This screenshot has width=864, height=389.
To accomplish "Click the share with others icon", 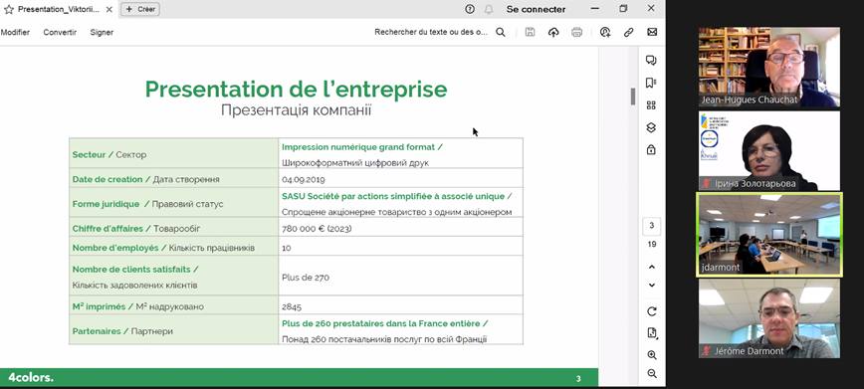I will [605, 32].
